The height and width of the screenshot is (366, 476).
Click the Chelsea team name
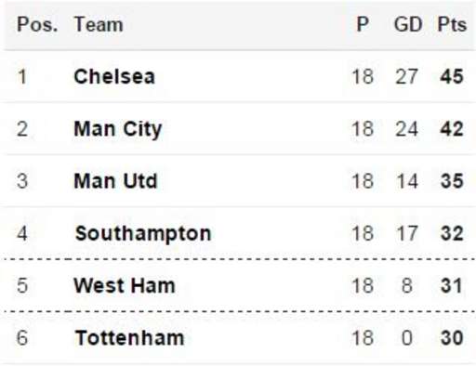pos(114,76)
